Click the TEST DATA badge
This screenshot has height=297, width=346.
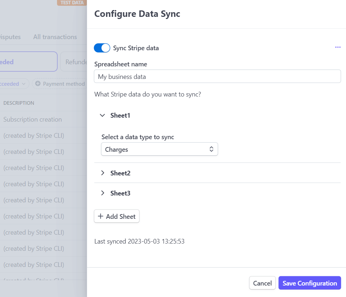tap(71, 3)
